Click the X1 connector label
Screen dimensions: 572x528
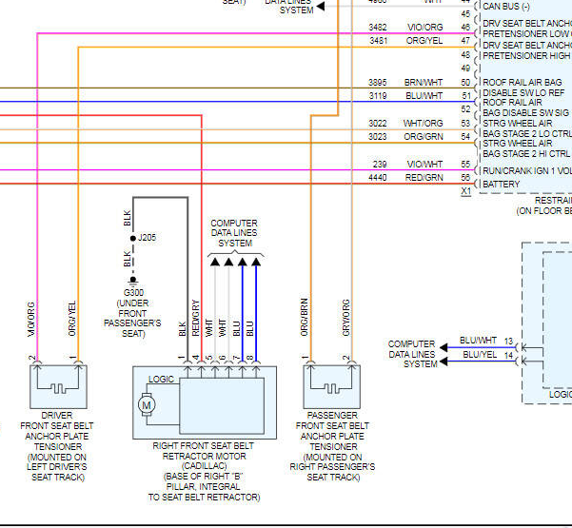click(x=465, y=191)
